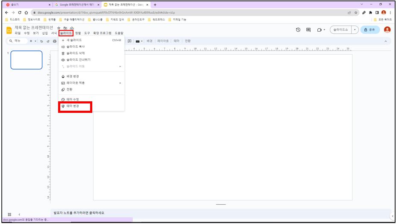Click the 메뉴 search field
The height and width of the screenshot is (224, 396).
click(17, 41)
